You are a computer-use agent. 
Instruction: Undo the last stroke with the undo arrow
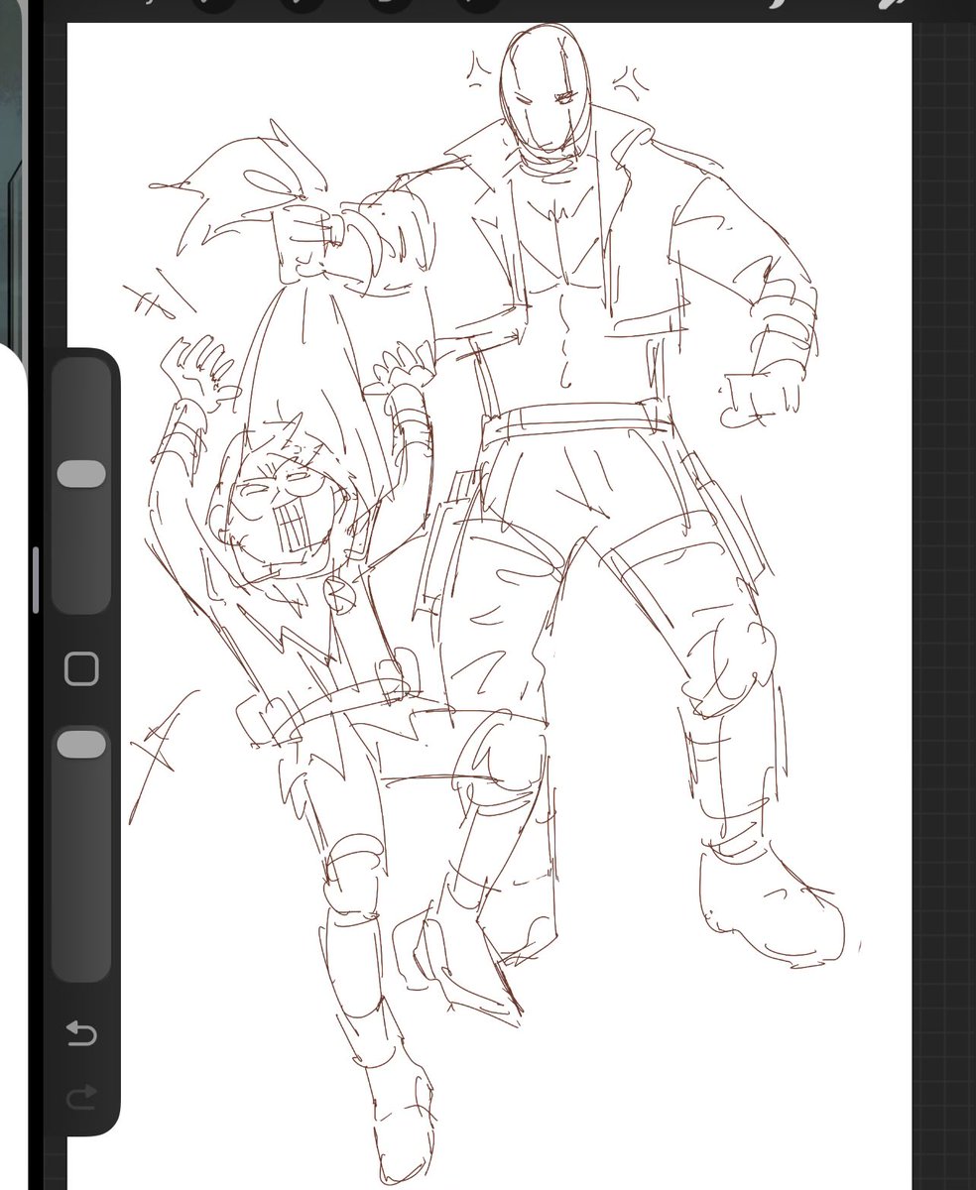point(81,1034)
